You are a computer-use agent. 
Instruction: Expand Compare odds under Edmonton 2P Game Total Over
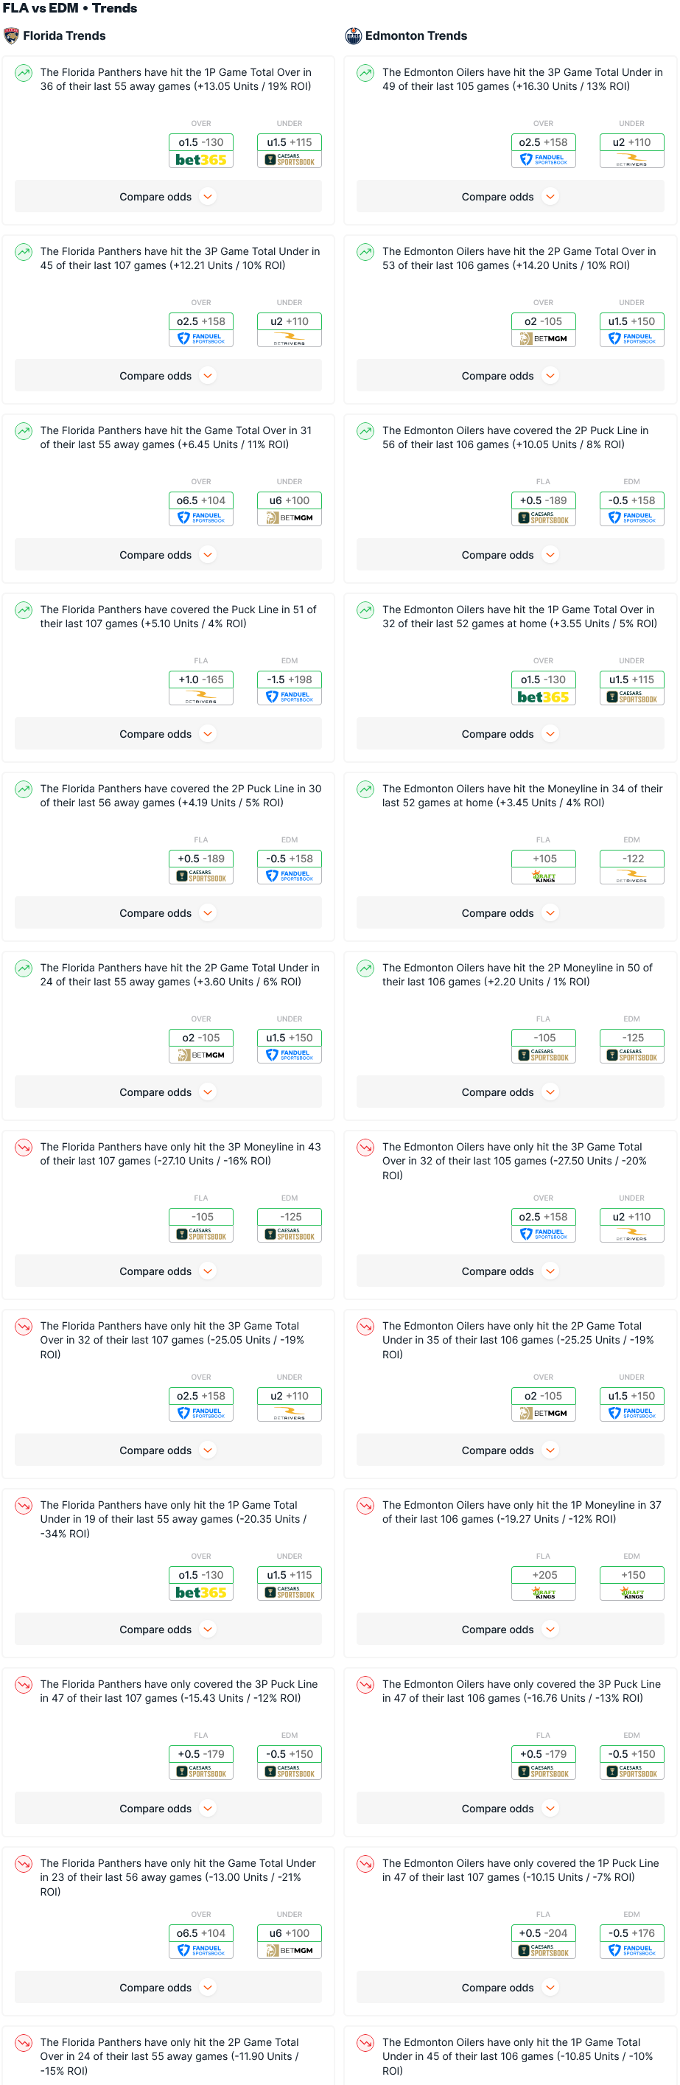pyautogui.click(x=510, y=376)
